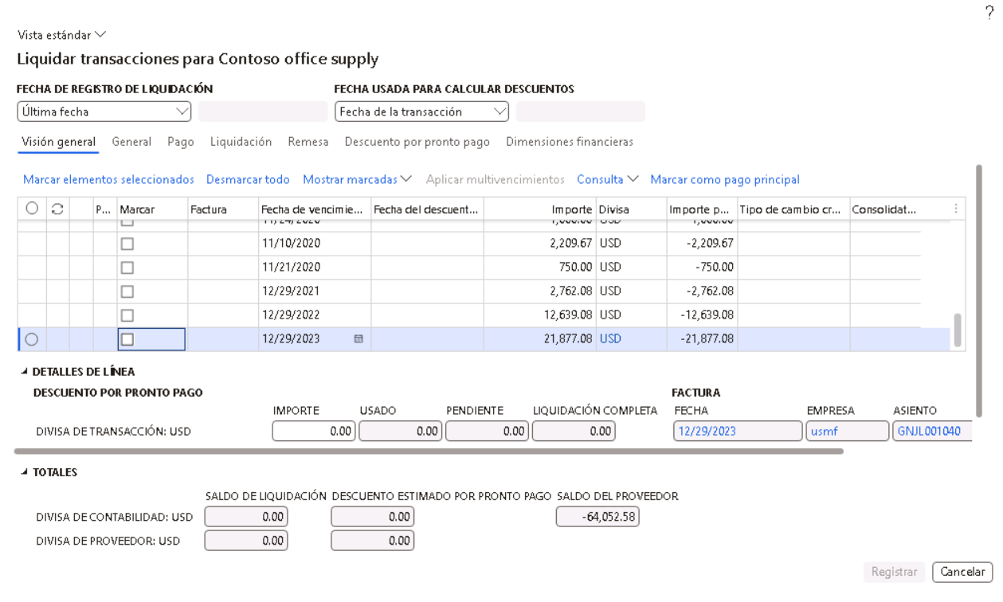Check Marcar box for 11/21/2020 row
Screen dimensions: 1003x602
[x=126, y=268]
